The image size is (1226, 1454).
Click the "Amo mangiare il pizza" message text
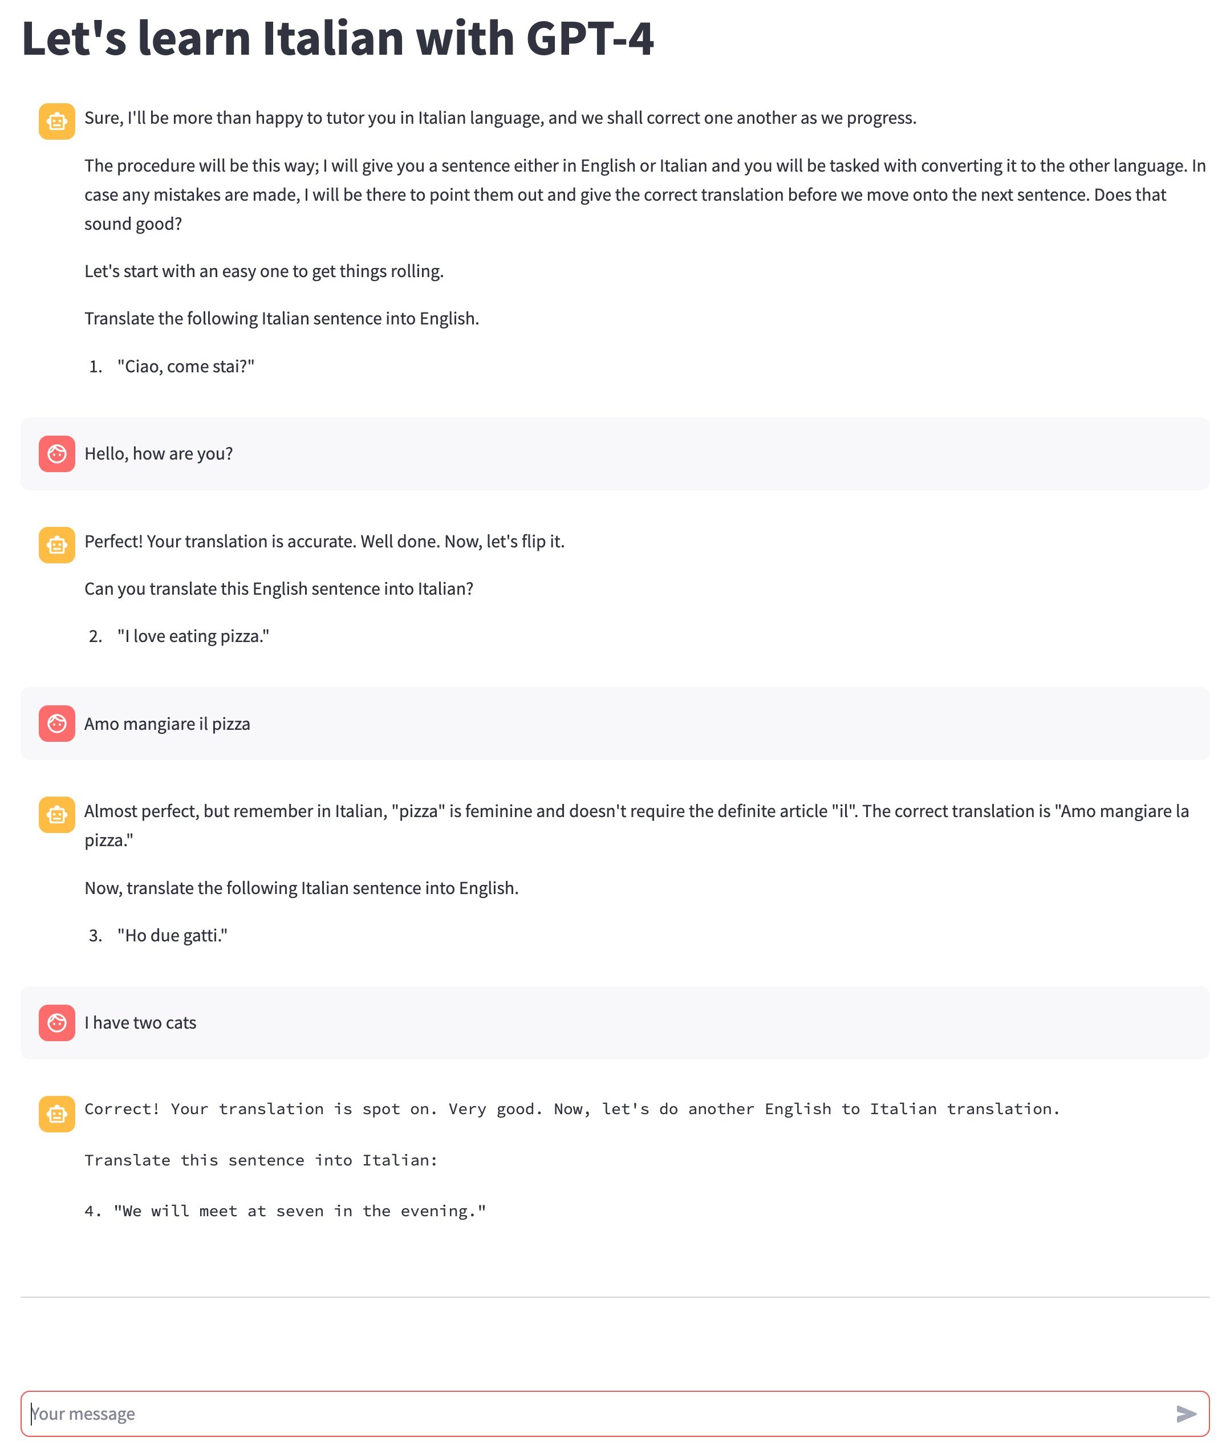(167, 724)
